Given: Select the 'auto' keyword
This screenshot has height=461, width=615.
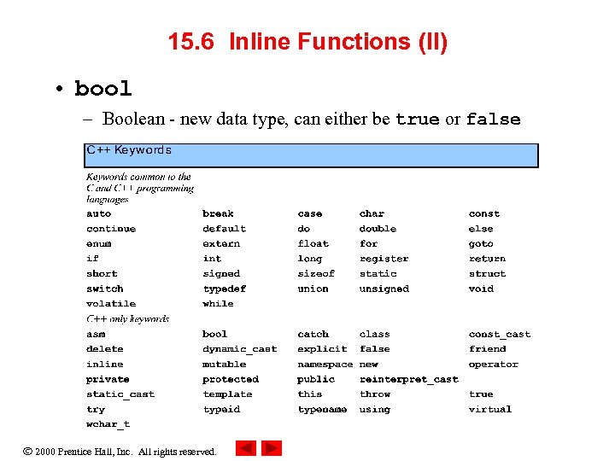Looking at the screenshot, I should click(99, 214).
